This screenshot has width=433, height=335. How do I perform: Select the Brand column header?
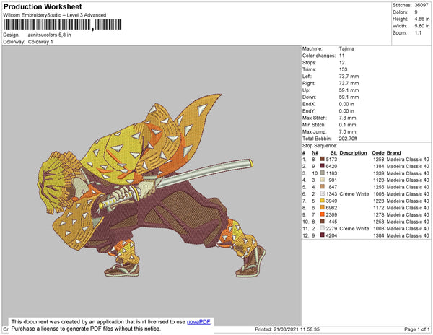click(x=393, y=153)
